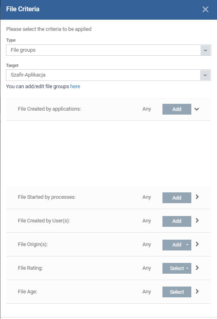Close the File Criteria dialog
Image resolution: width=217 pixels, height=319 pixels.
pos(205,9)
